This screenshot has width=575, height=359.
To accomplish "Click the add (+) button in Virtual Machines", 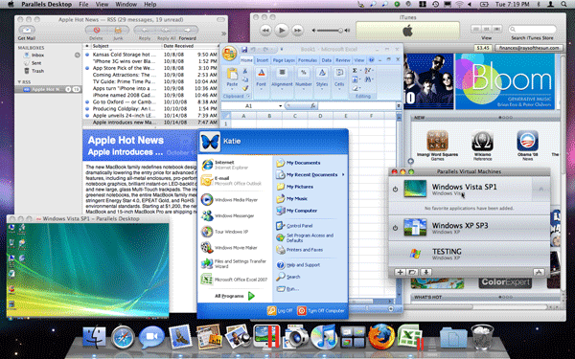I will (x=400, y=272).
